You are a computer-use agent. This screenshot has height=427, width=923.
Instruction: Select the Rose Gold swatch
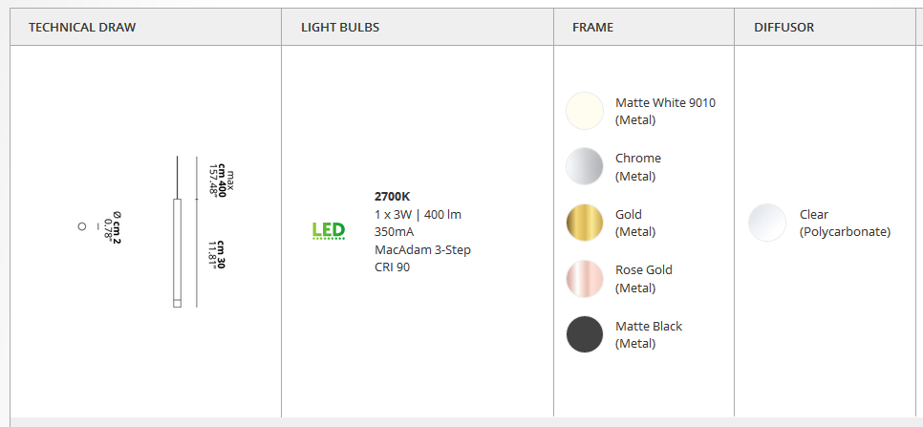(585, 279)
